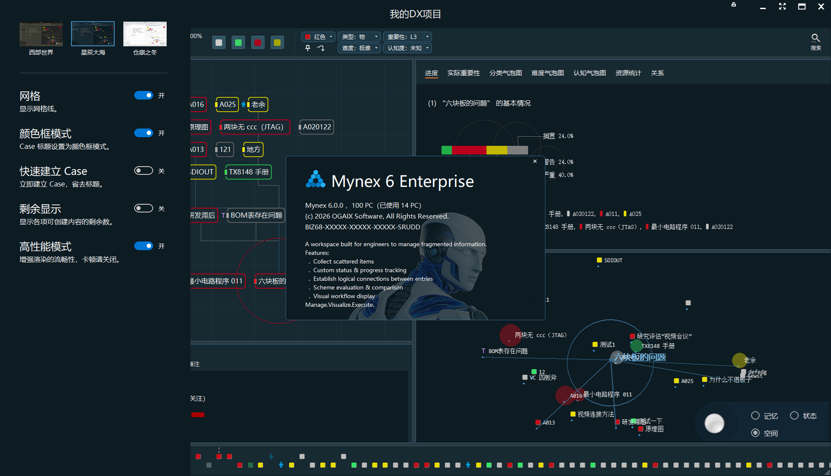Click the blue person icon beside 老余
831x476 pixels.
tap(243, 104)
